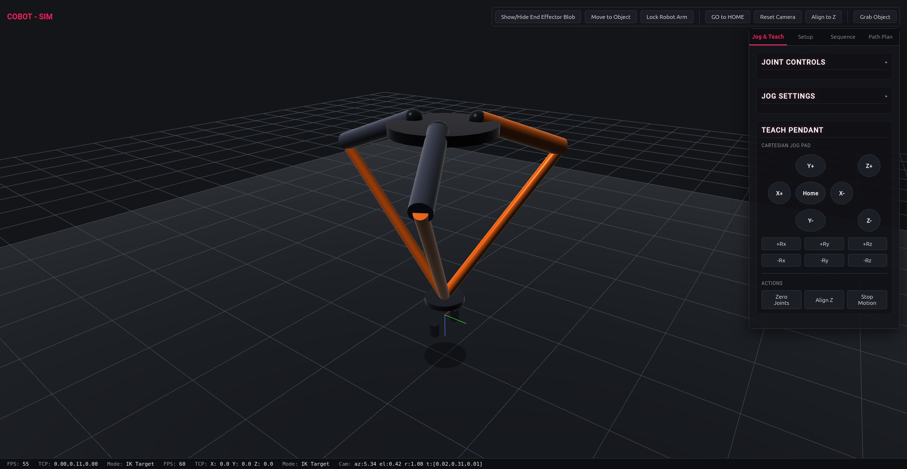Toggle Lock Robot Arm
Screen dimensions: 907x469
tap(667, 17)
